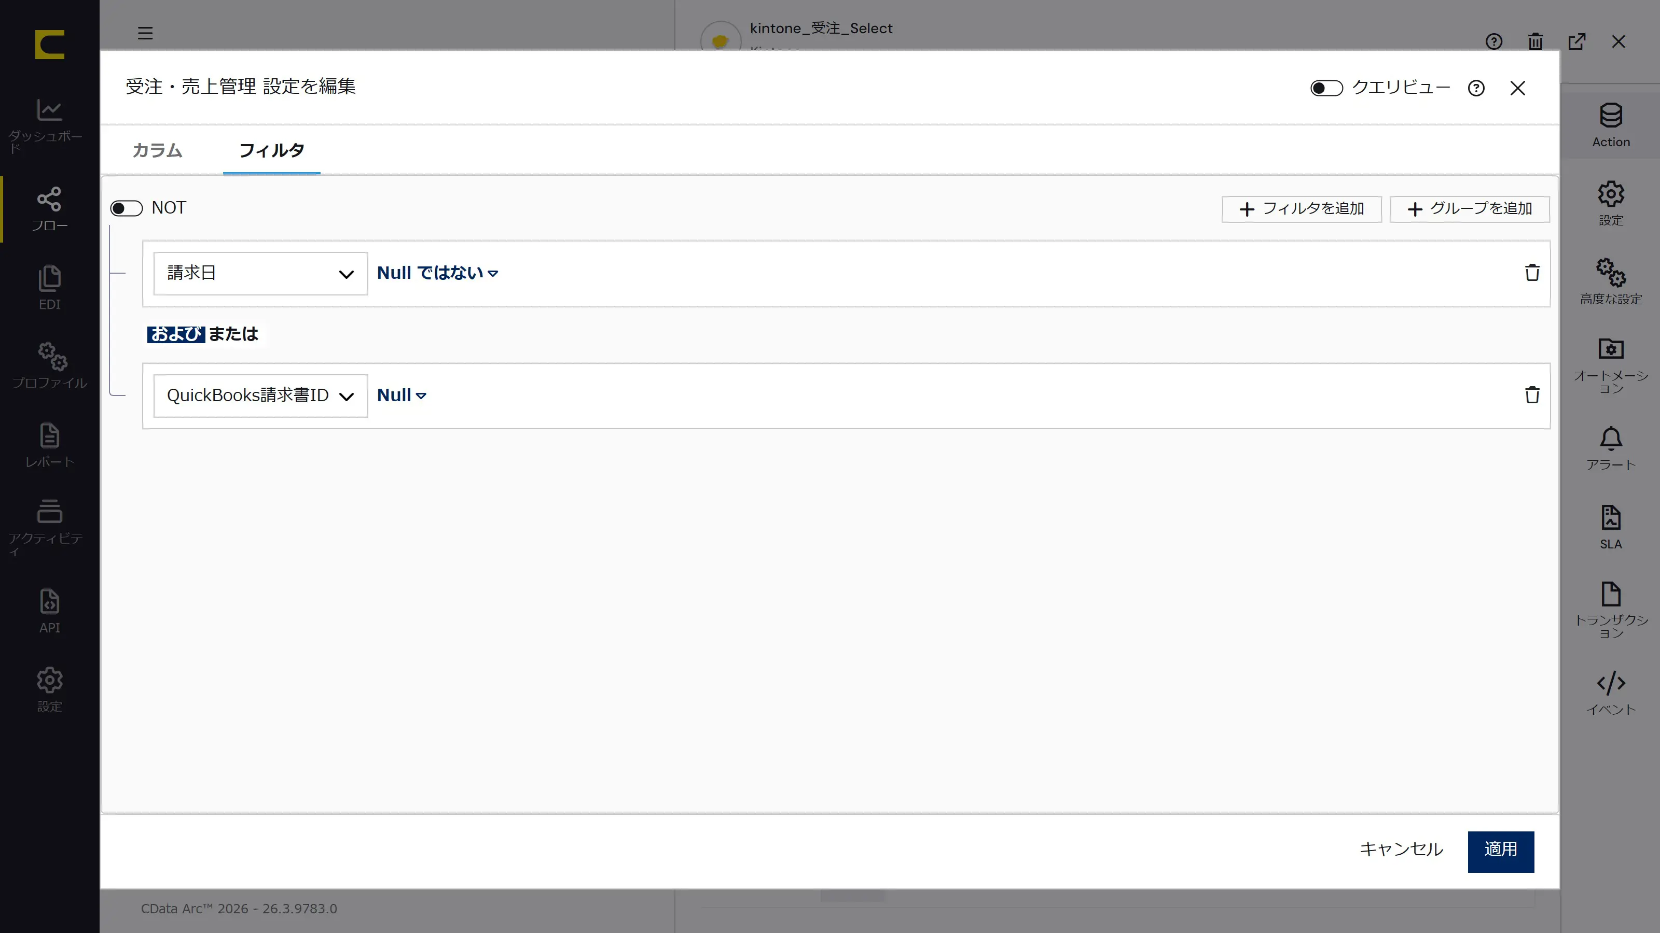The height and width of the screenshot is (933, 1660).
Task: Click the connector trash icon in the background panel
Action: 1535,42
